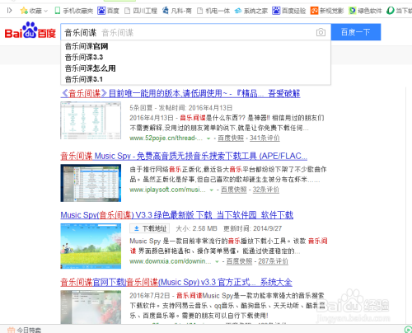Open the 绿色软件 bookmark
Screen dimensions: 412x333
coord(365,11)
